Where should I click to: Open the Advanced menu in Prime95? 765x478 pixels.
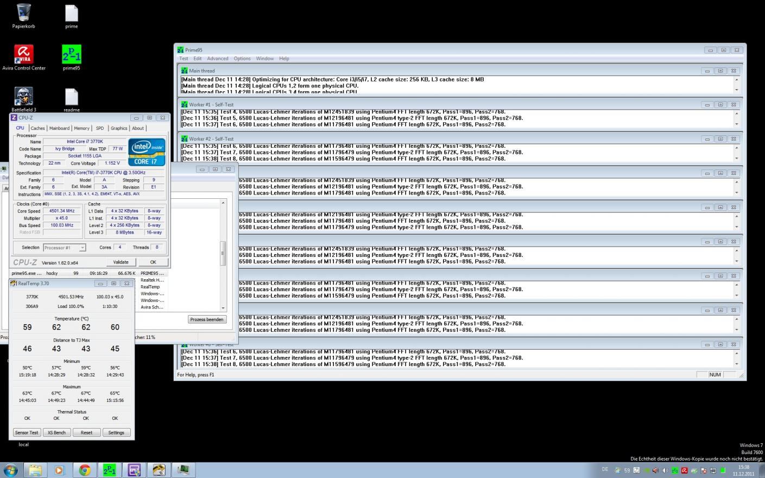217,59
